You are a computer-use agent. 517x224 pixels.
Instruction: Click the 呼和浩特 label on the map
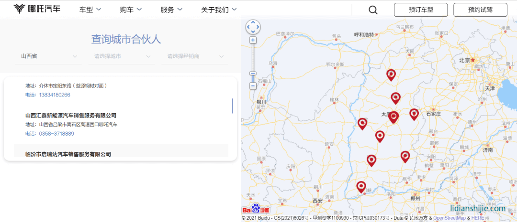tap(364, 34)
